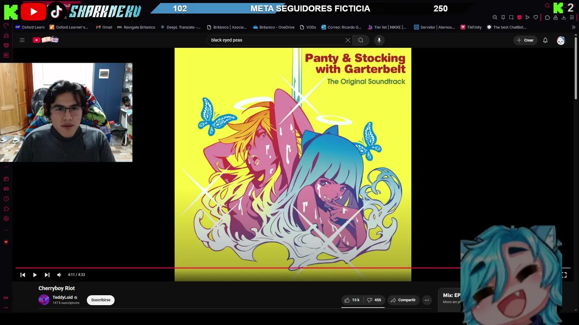This screenshot has height=325, width=579.
Task: Click the video title Cherryboy Riot
Action: tap(57, 288)
